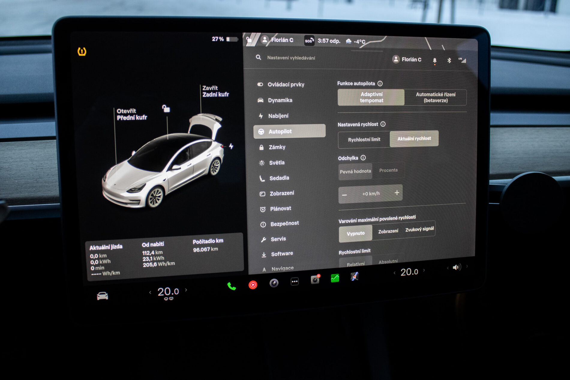Increase driver temperature with right chevron
Viewport: 570px width, 380px height.
(186, 290)
